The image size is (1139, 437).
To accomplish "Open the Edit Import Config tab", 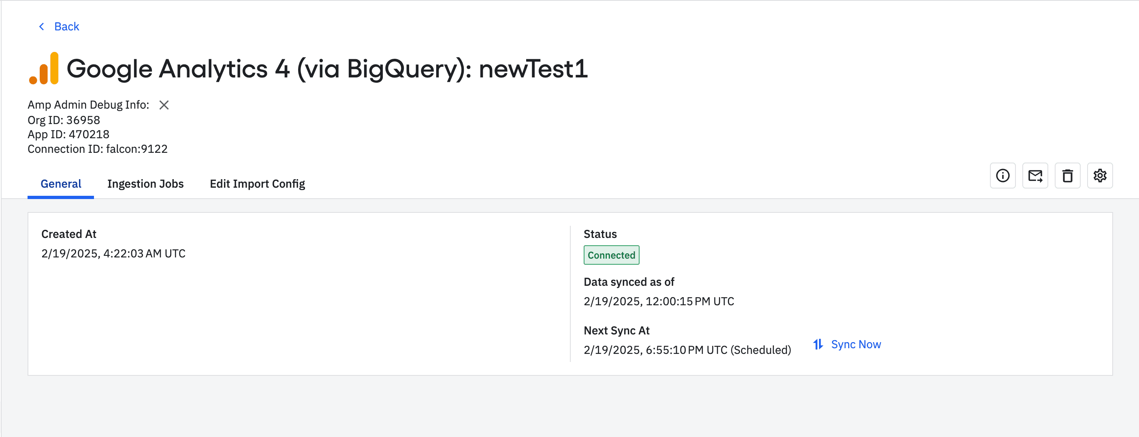I will 257,184.
